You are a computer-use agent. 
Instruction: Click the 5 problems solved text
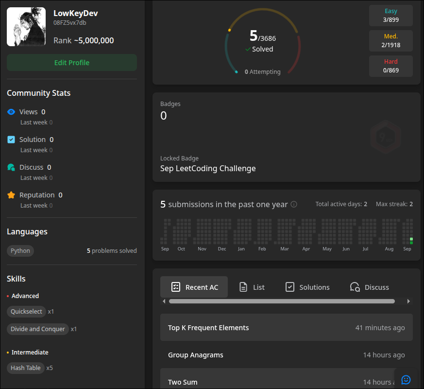(x=112, y=251)
